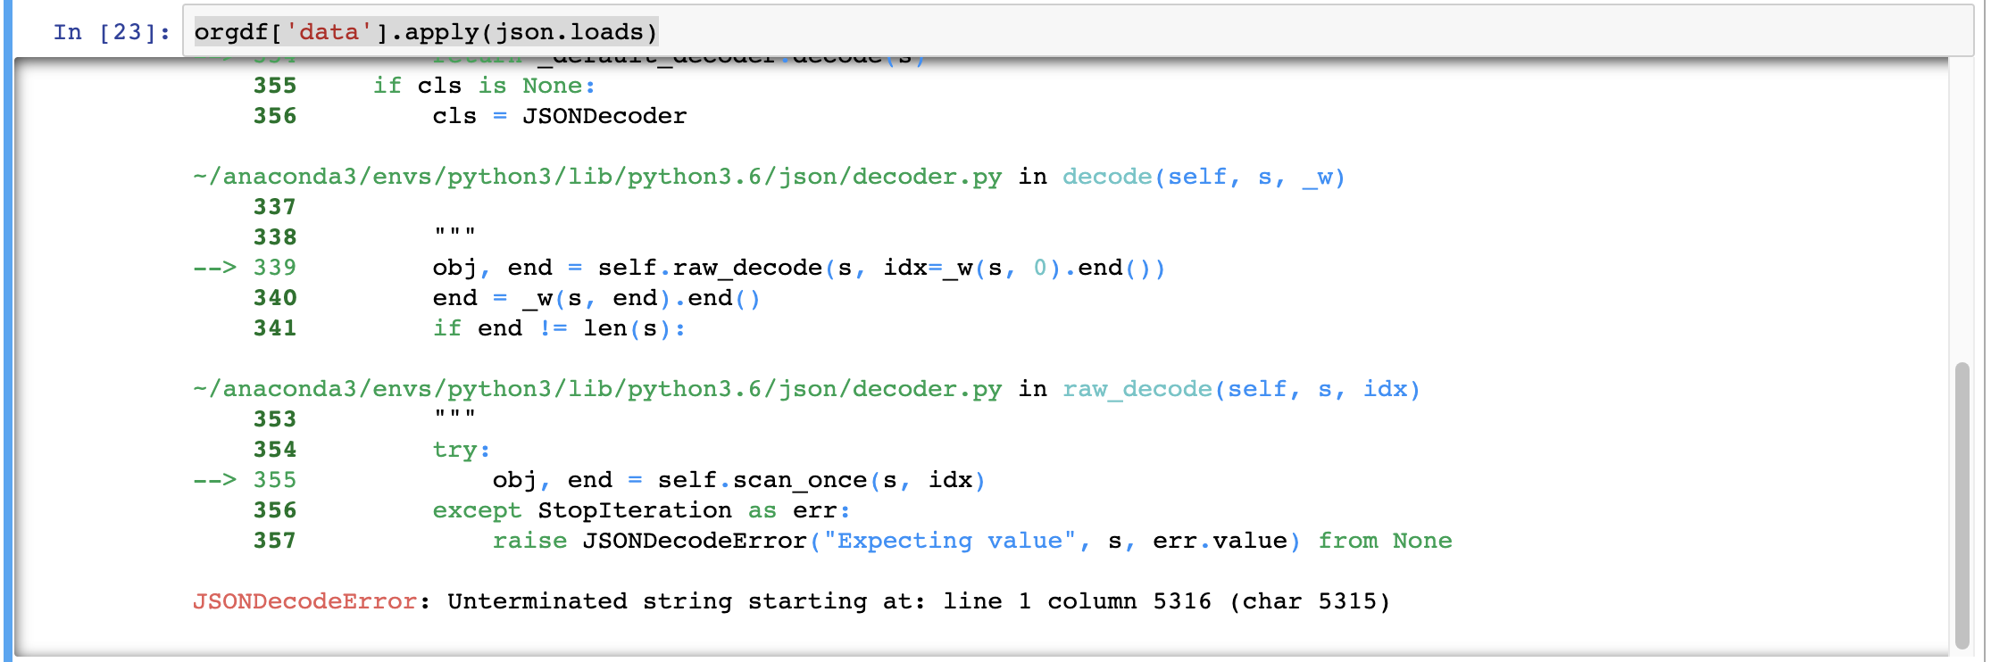Click the blue selected-cell bar on the left edge

point(8,331)
